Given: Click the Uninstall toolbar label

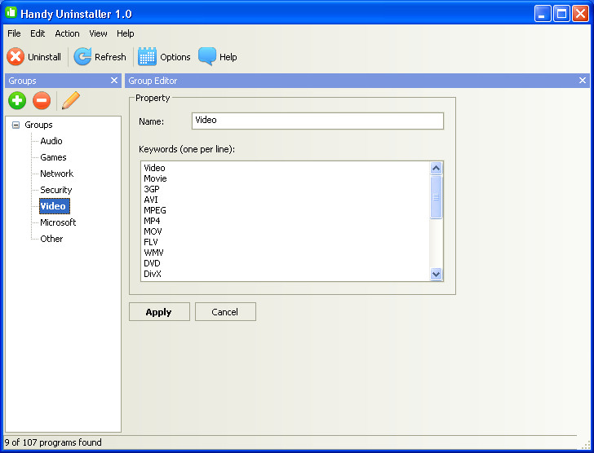Looking at the screenshot, I should [x=44, y=57].
